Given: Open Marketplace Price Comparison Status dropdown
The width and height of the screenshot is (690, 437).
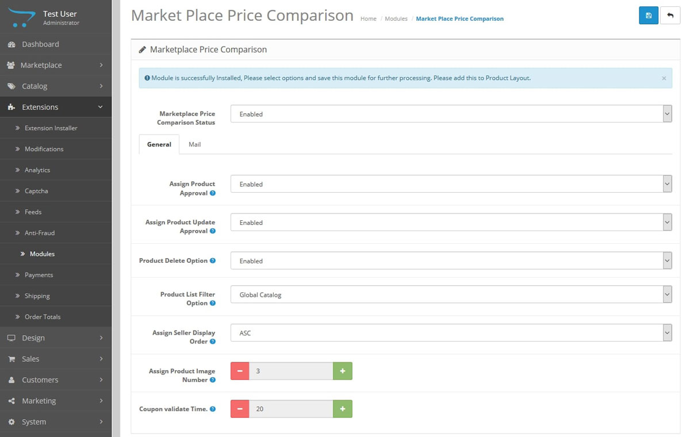Looking at the screenshot, I should click(451, 114).
